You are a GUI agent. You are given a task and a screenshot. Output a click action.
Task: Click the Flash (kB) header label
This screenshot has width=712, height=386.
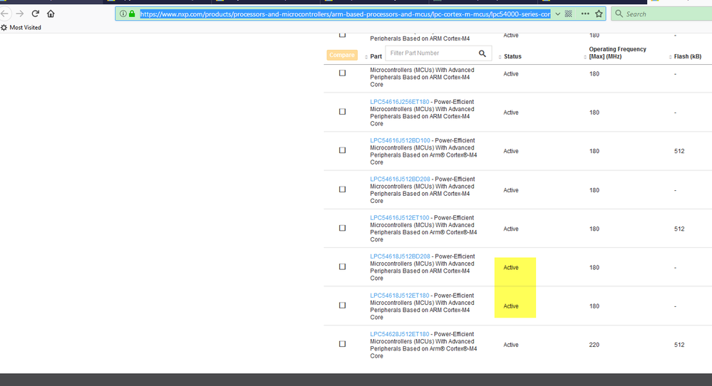pyautogui.click(x=688, y=57)
